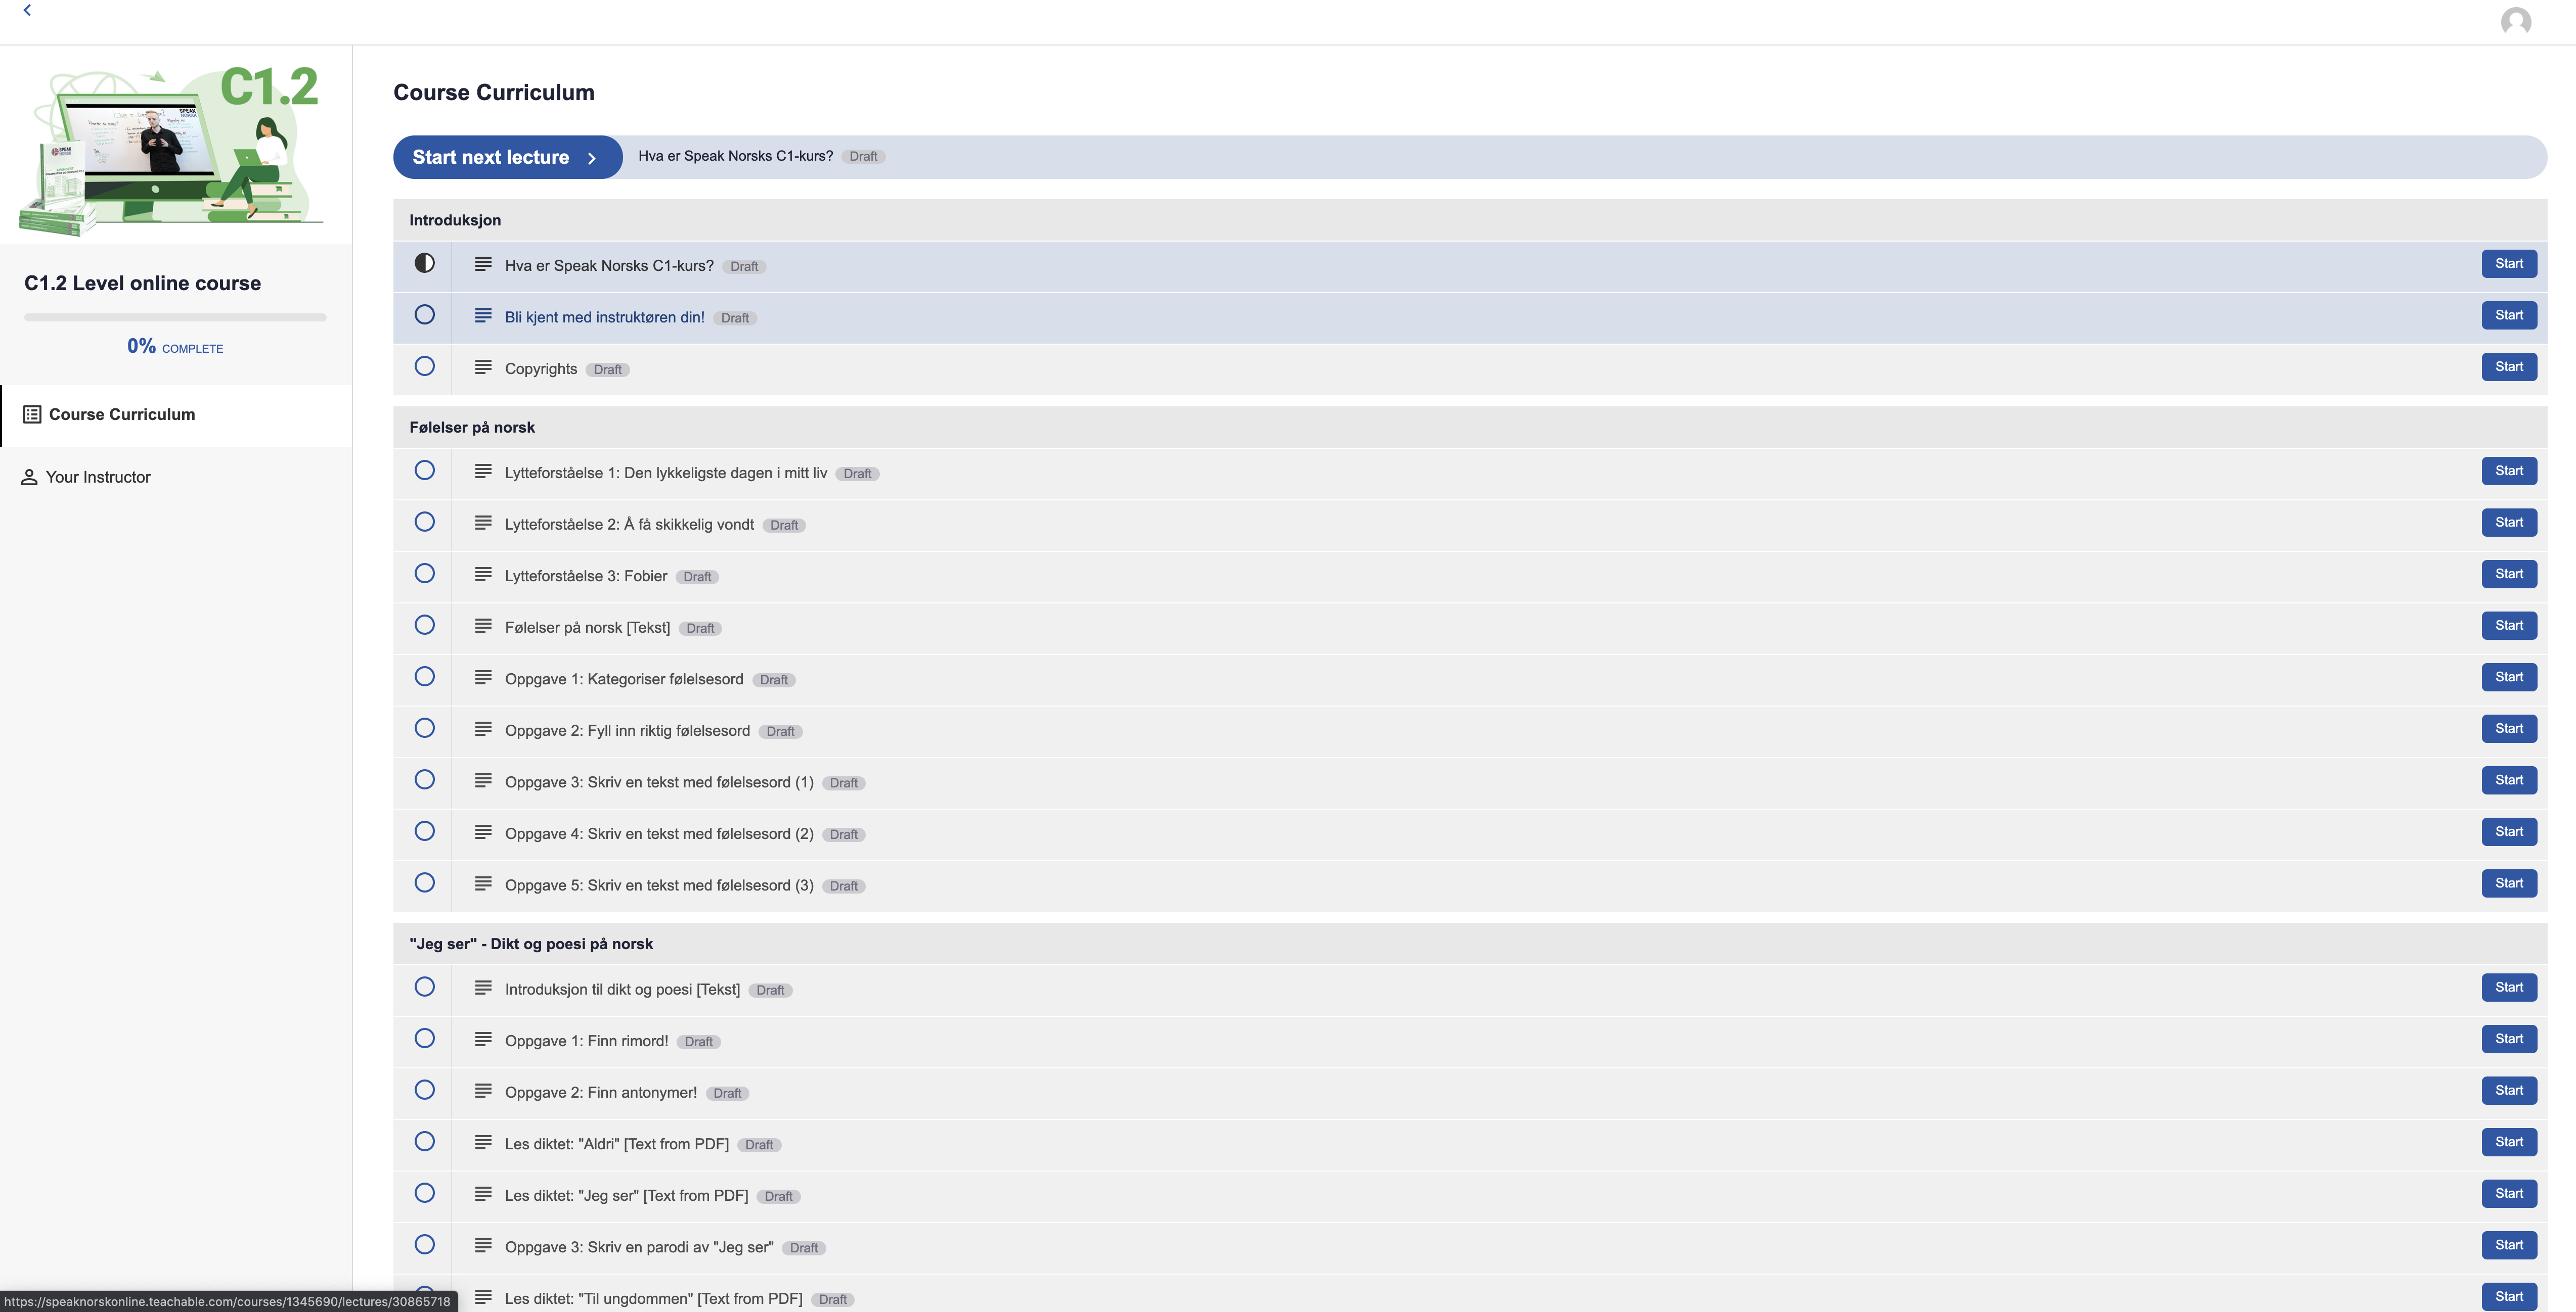Toggle completion circle for Oppgave 3: Skriv en parodi
This screenshot has width=2576, height=1312.
pos(425,1244)
